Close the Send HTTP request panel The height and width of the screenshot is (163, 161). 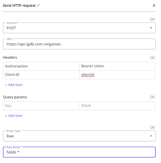pyautogui.click(x=154, y=6)
